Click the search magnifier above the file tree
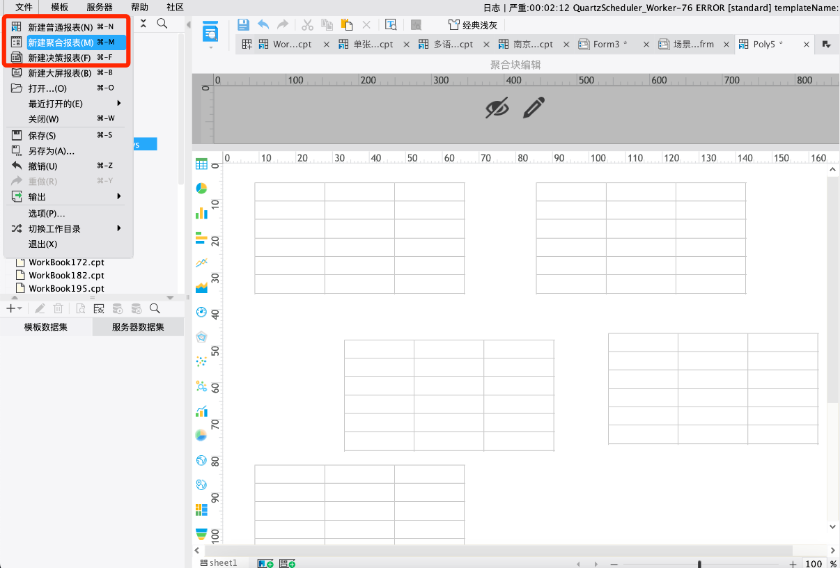 162,24
